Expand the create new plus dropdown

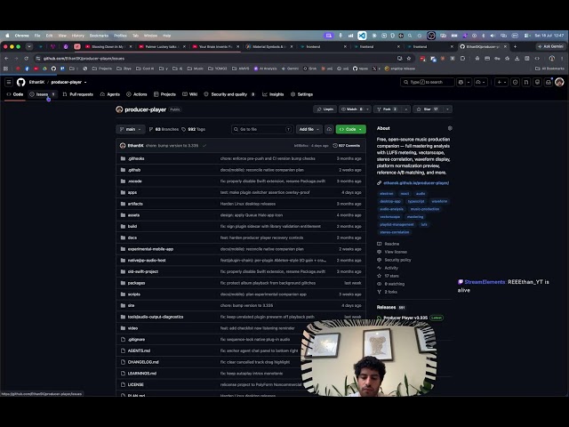(501, 82)
